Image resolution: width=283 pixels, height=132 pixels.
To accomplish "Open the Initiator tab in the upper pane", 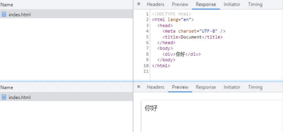I will coord(232,4).
